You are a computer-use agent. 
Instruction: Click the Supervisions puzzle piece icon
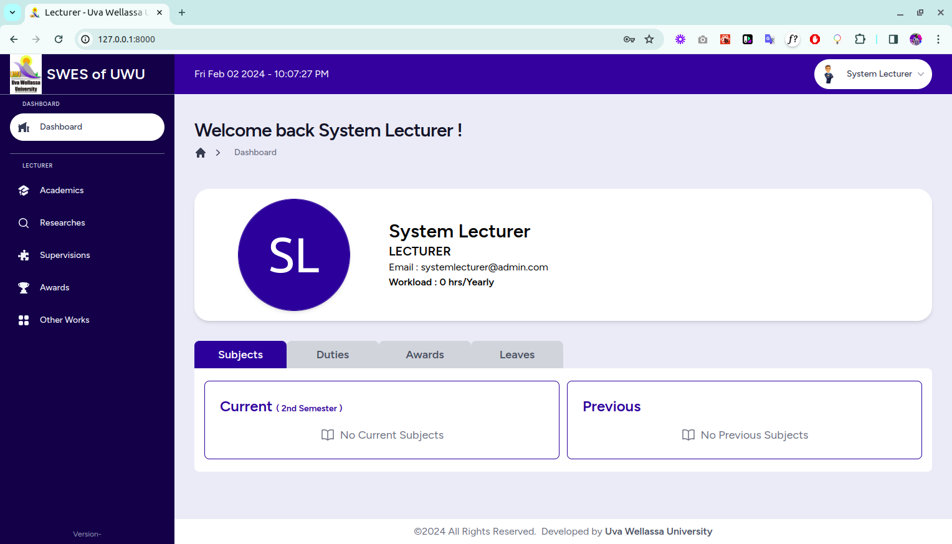point(24,255)
